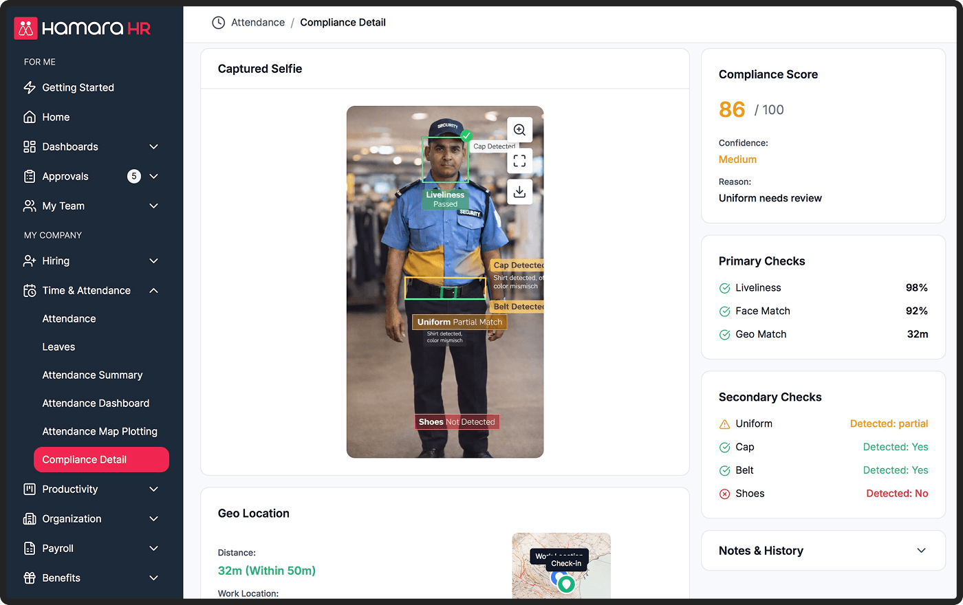Click the 'Detected: partial' Uniform status

[889, 423]
